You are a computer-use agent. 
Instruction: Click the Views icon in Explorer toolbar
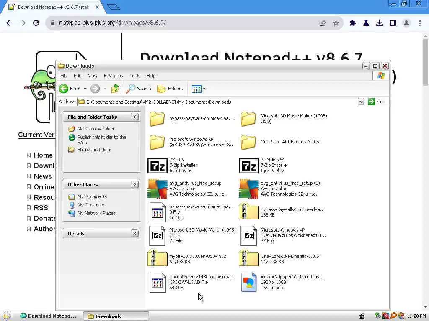click(x=196, y=89)
